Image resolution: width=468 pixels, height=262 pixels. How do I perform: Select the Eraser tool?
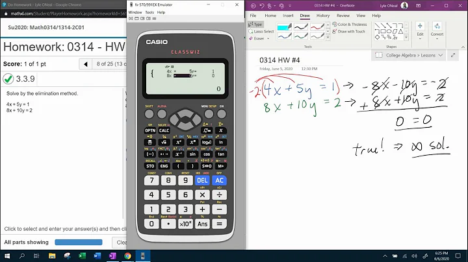(x=256, y=38)
